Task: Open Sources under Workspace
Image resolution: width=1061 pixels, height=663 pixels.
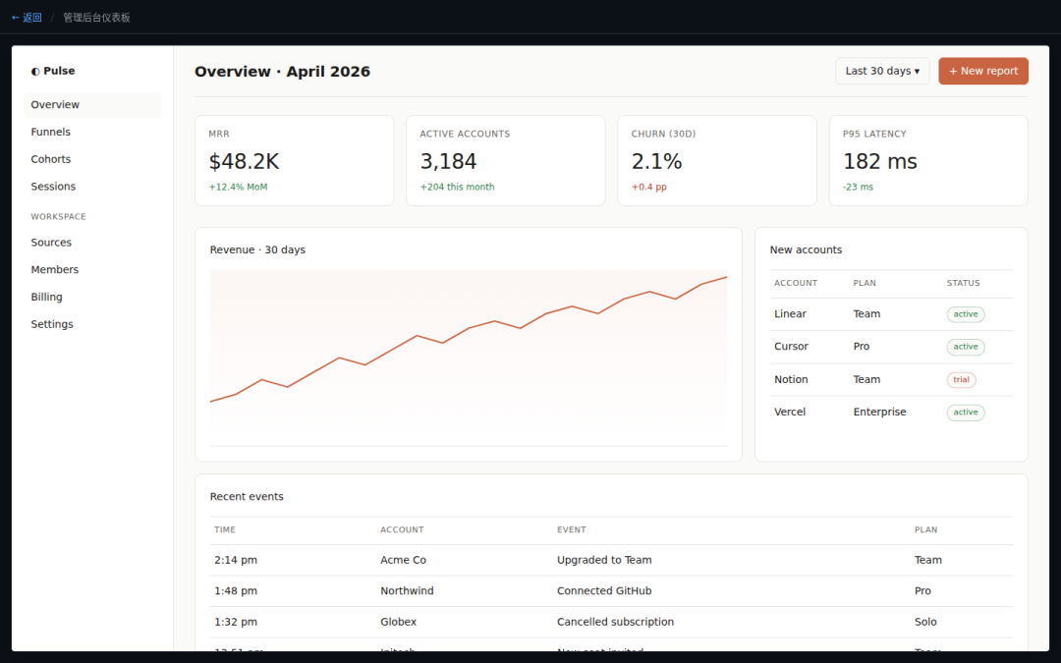Action: click(92, 243)
